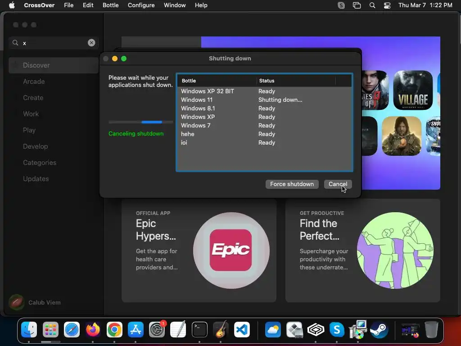461x346 pixels.
Task: Open Steam from the dock
Action: click(379, 329)
